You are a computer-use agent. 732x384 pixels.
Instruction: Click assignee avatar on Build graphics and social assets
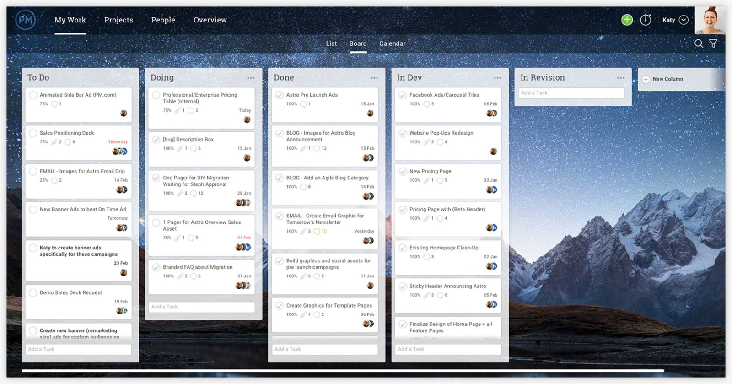370,286
